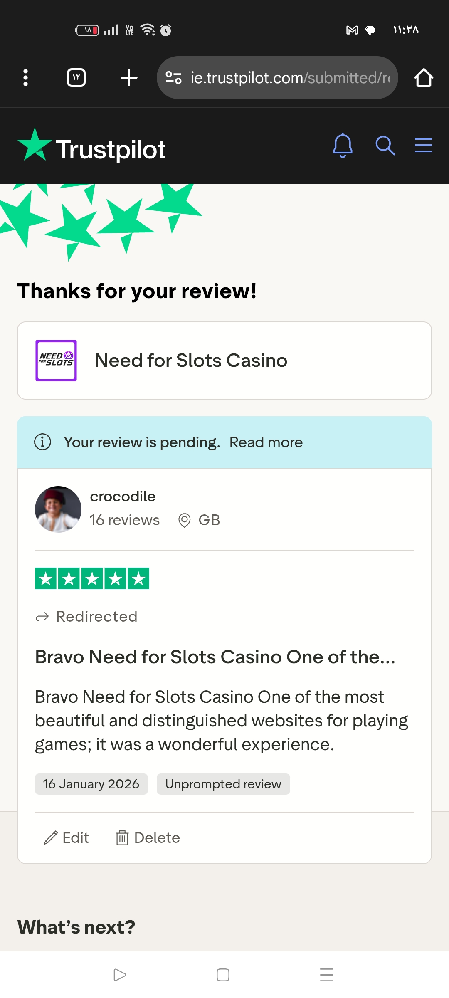This screenshot has height=998, width=449.
Task: Open Trustpilot notifications bell
Action: tap(343, 146)
